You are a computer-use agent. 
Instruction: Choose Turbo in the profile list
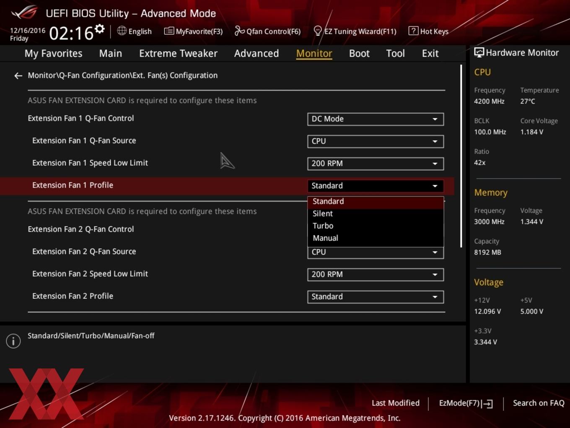(376, 226)
